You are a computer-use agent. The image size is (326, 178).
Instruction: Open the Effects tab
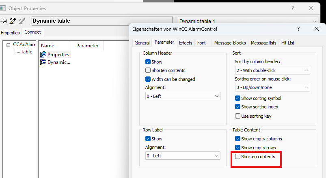tap(186, 43)
